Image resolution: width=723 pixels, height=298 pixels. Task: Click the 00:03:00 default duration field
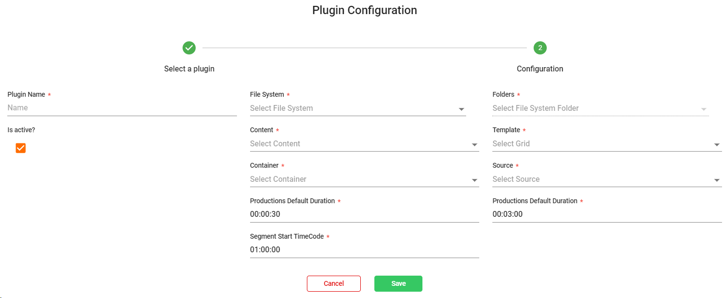(x=606, y=214)
